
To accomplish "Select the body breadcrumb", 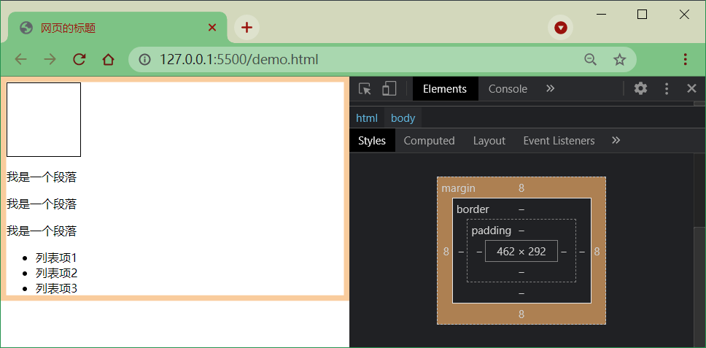I will coord(403,118).
